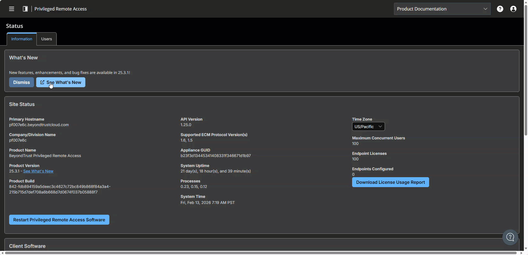Image resolution: width=528 pixels, height=255 pixels.
Task: Click the Company/Division Name label
Action: [32, 135]
